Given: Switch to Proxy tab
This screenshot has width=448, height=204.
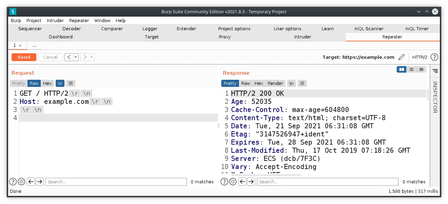Looking at the screenshot, I should (225, 37).
